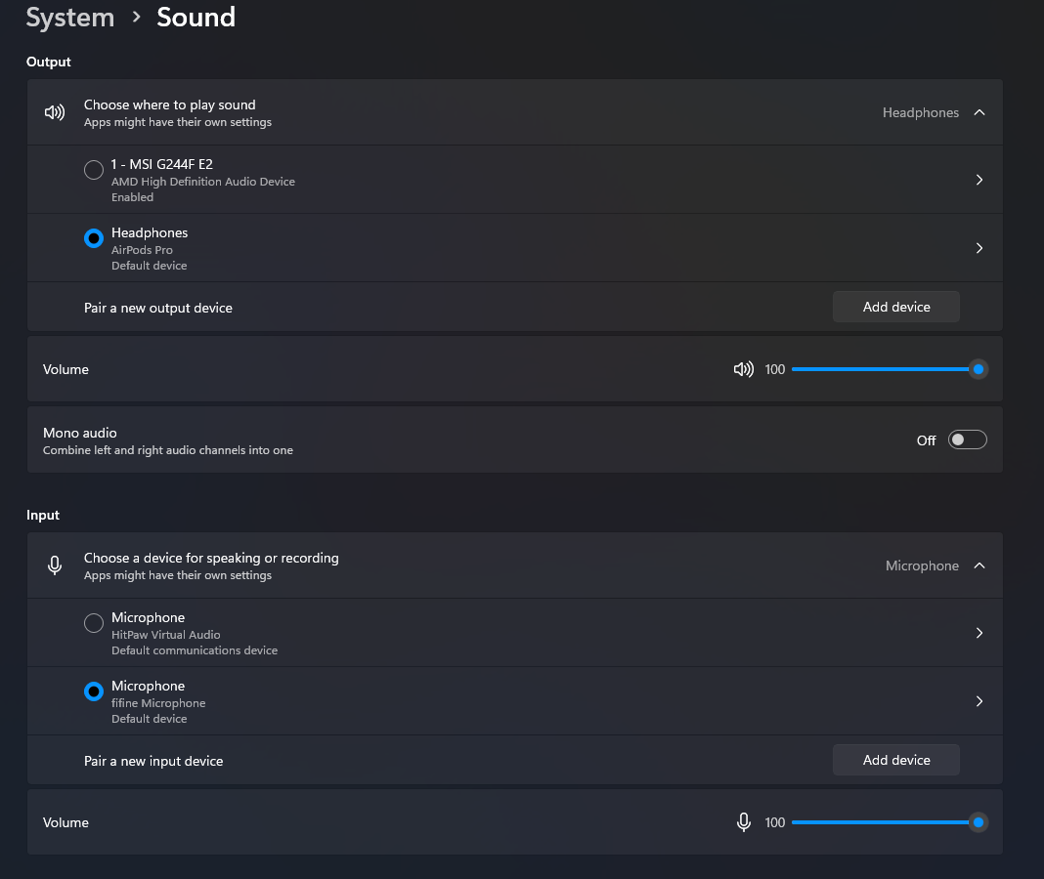Open HitPaw Virtual Audio microphone properties arrow

point(979,633)
